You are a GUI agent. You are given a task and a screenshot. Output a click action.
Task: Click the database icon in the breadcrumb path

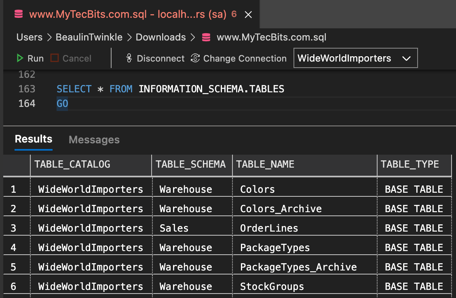[x=206, y=37]
